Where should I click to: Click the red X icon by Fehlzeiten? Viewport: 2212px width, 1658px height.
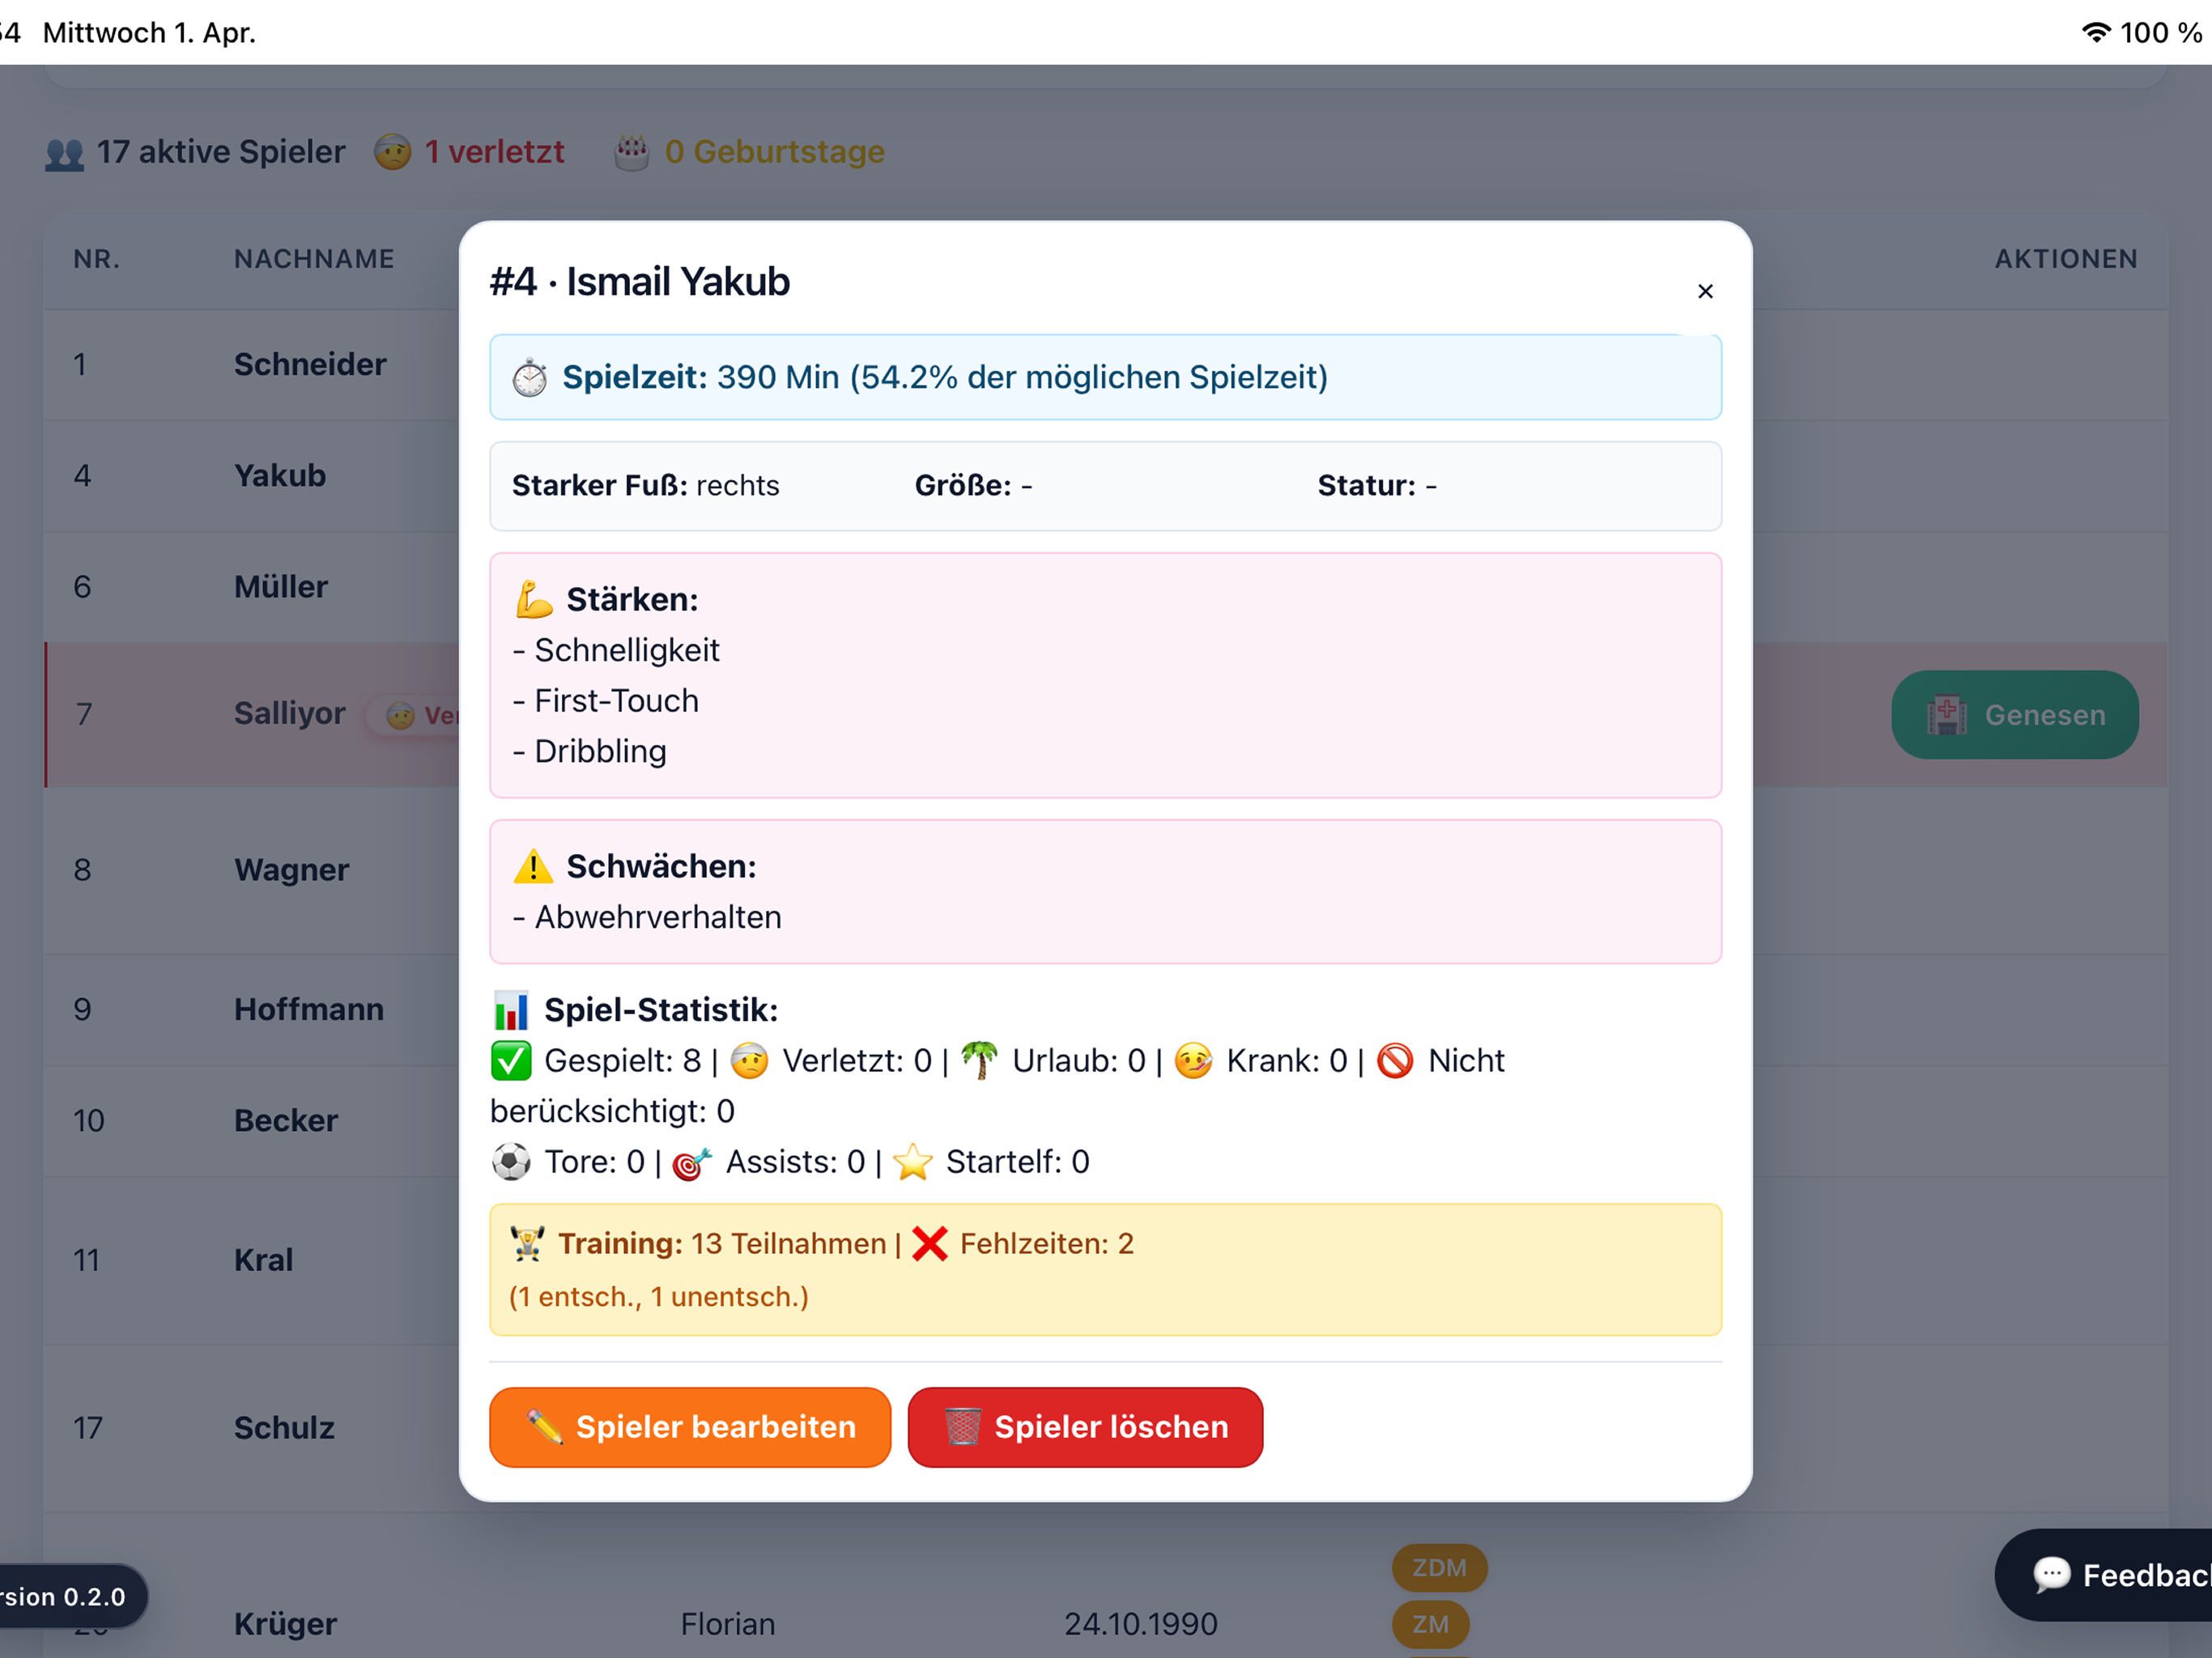click(x=930, y=1243)
